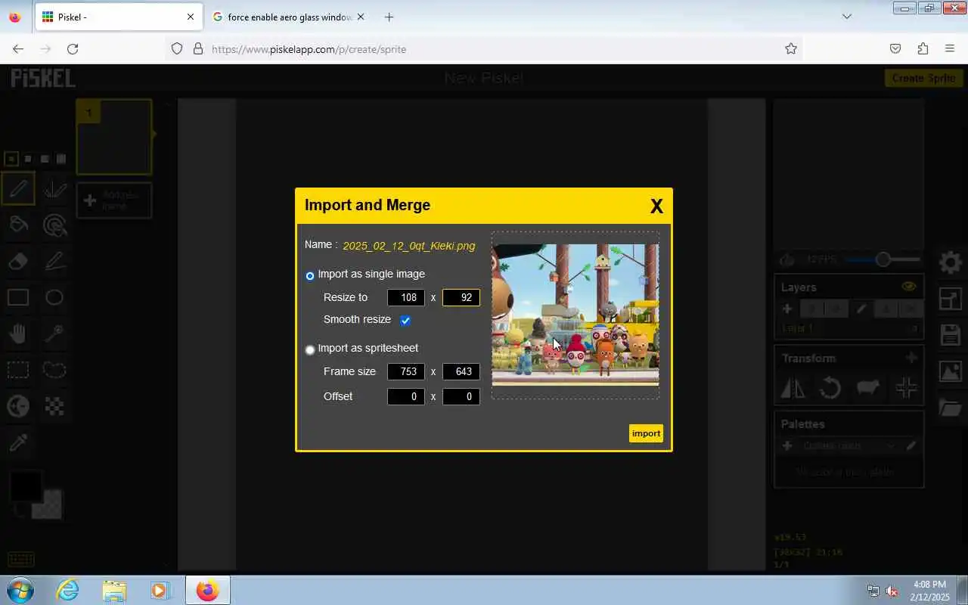Select the Lighten tool
Image resolution: width=968 pixels, height=605 pixels.
(18, 406)
